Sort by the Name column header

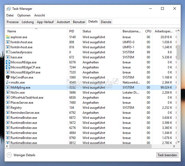[36, 31]
